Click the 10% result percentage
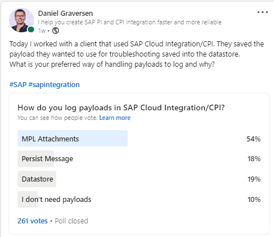 pos(254,199)
